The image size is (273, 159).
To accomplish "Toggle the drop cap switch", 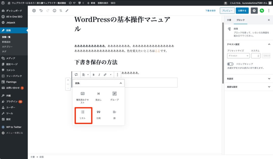I will tap(230, 64).
